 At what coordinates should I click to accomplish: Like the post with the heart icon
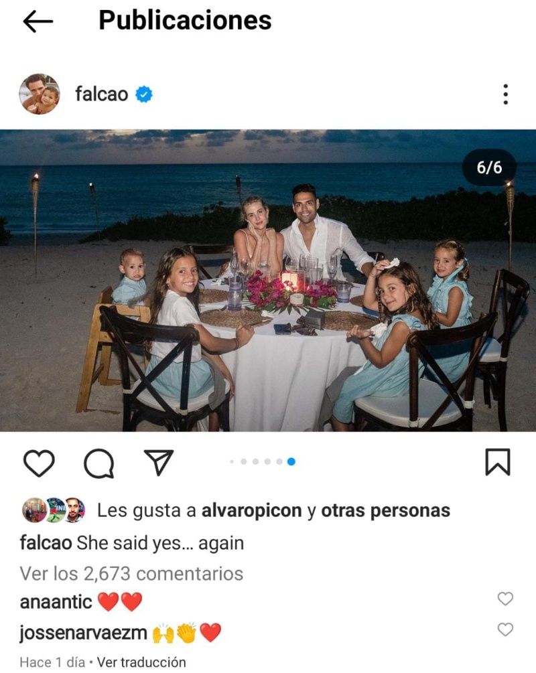(39, 463)
